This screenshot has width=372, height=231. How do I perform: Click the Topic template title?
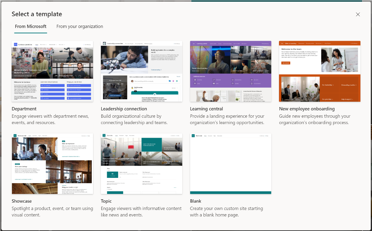(x=106, y=201)
